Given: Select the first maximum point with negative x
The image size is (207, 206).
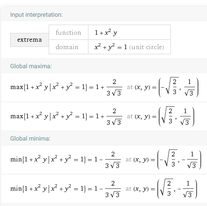Looking at the screenshot, I should [179, 87].
